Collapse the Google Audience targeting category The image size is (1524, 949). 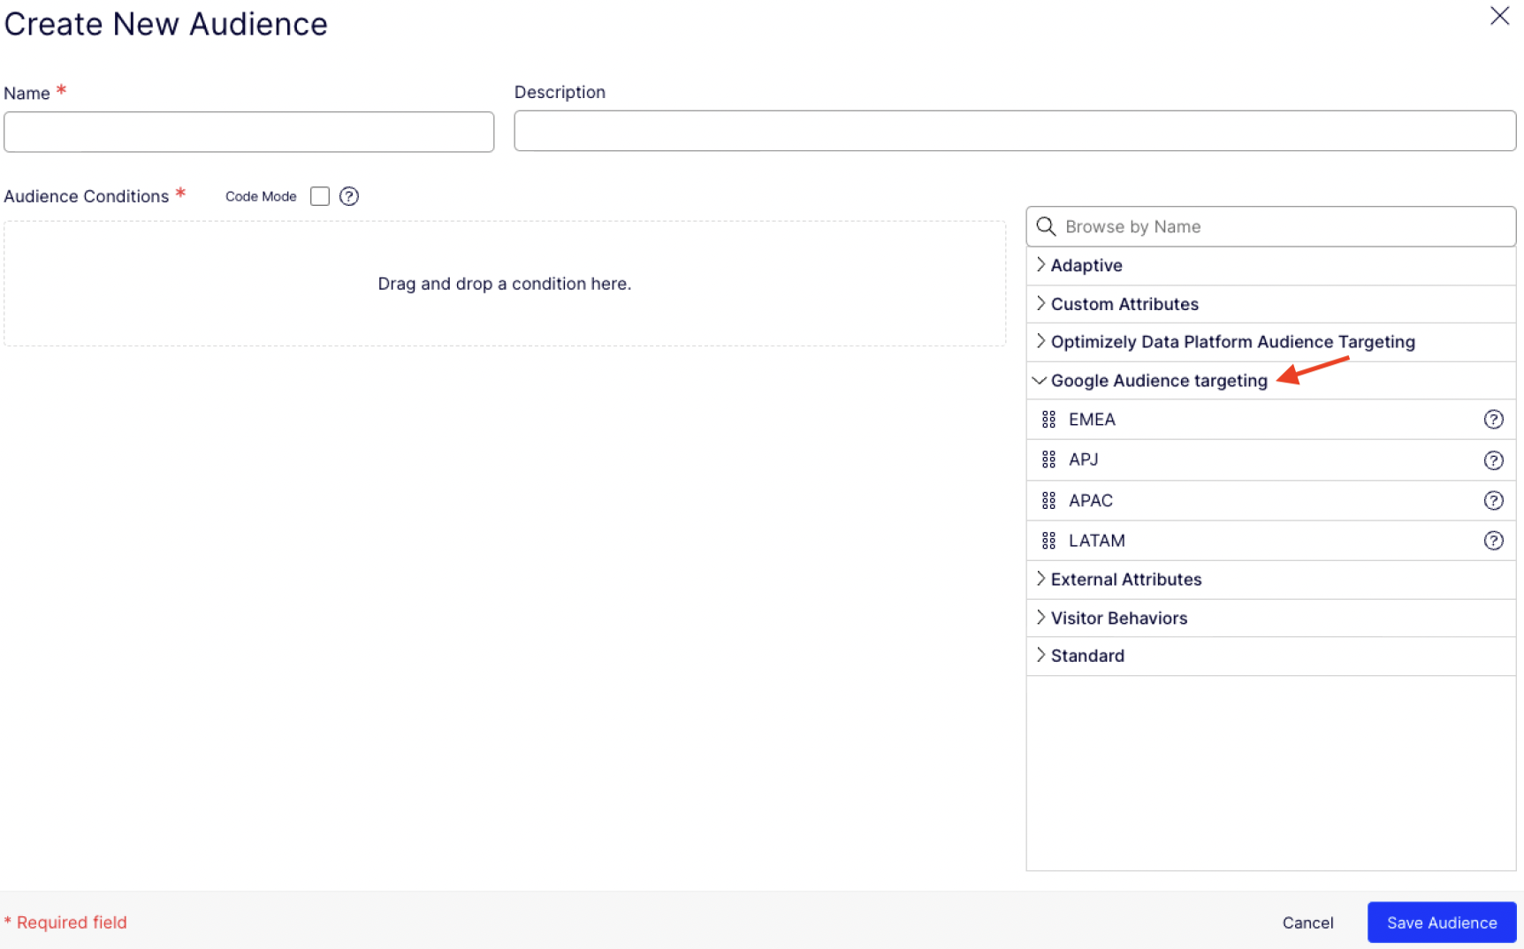[x=1271, y=381]
